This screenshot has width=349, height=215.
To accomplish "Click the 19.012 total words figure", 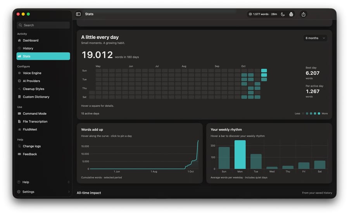I will point(97,55).
